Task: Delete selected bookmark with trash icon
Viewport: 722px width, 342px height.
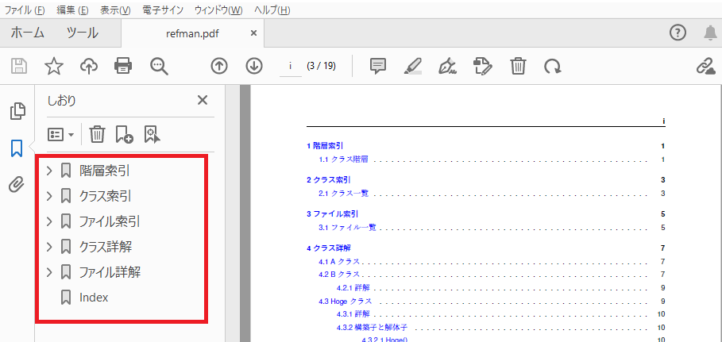Action: (97, 134)
